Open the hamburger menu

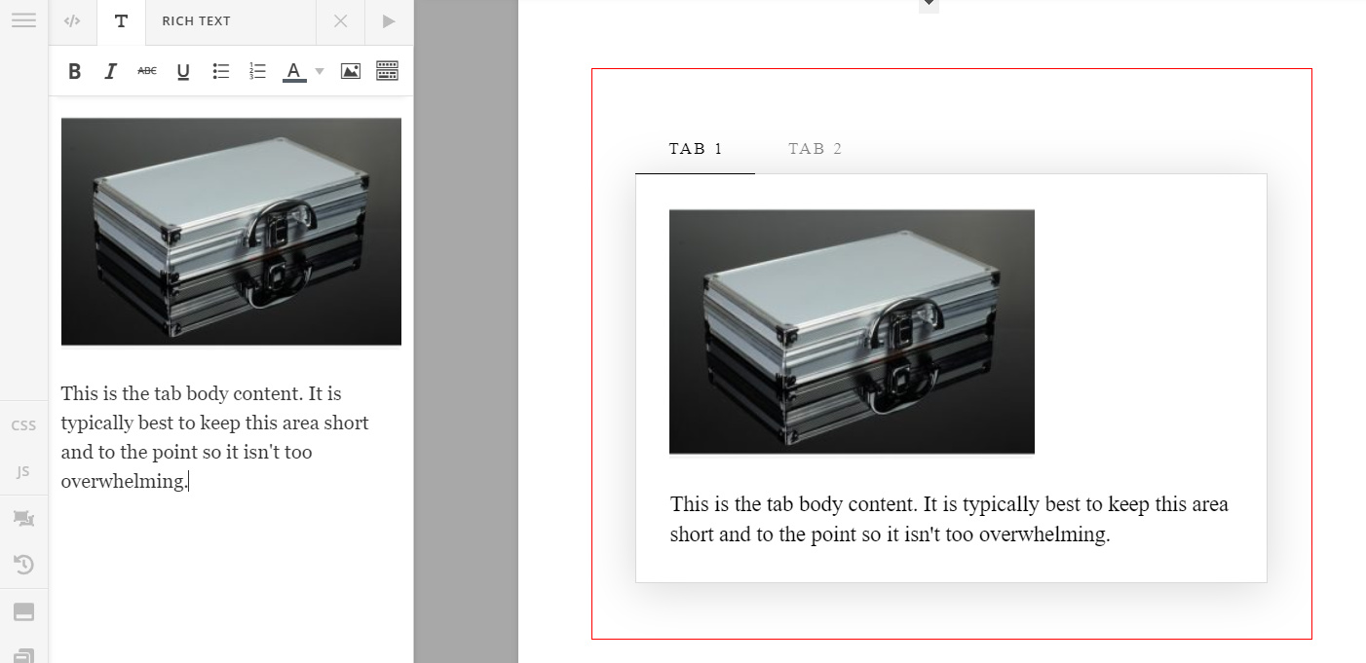pos(23,20)
